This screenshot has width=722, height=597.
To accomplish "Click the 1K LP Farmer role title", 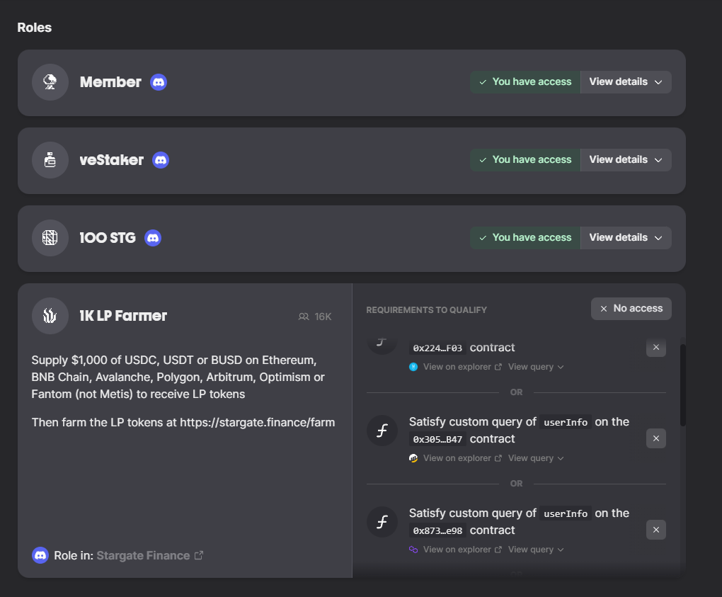I will (123, 316).
